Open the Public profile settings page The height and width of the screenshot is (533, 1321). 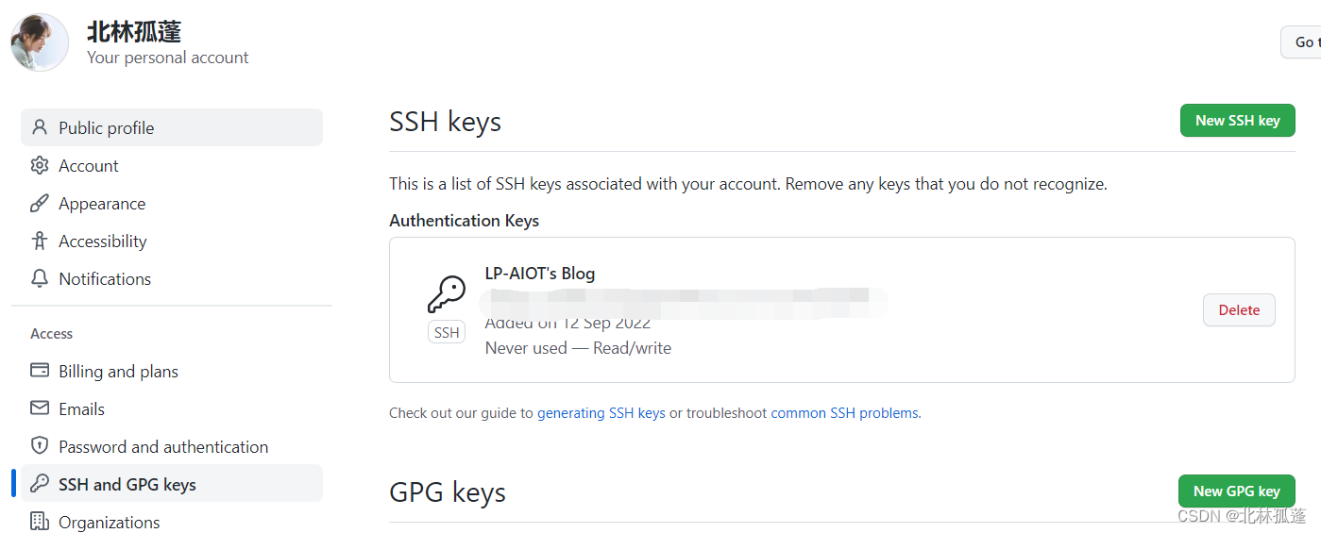[x=172, y=127]
